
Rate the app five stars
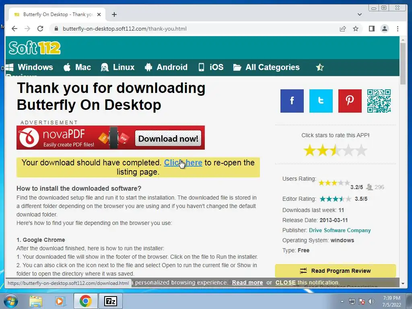pyautogui.click(x=361, y=150)
